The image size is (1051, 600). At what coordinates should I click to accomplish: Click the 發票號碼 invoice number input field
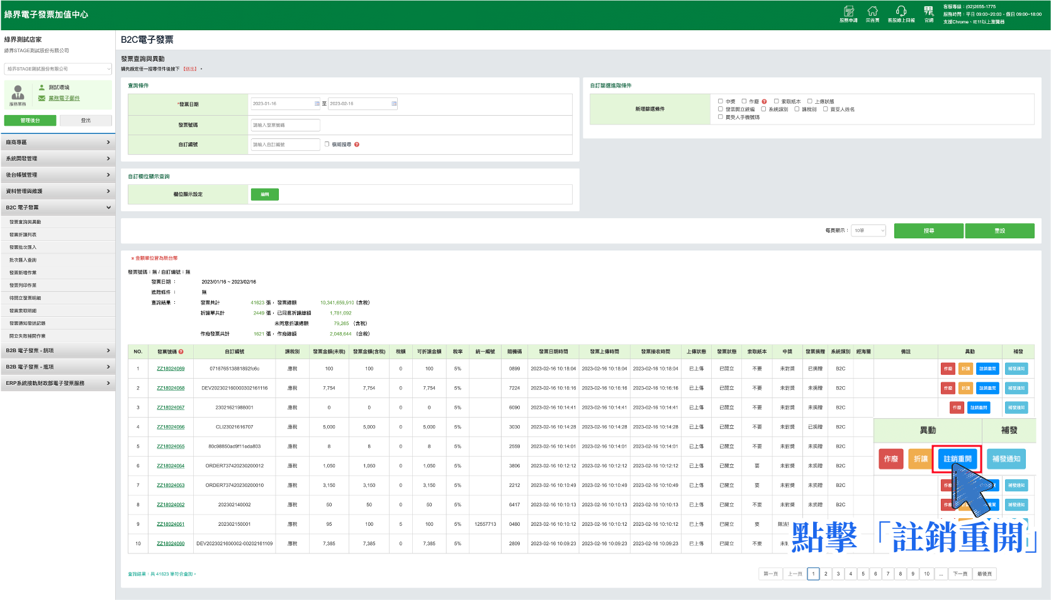coord(286,125)
